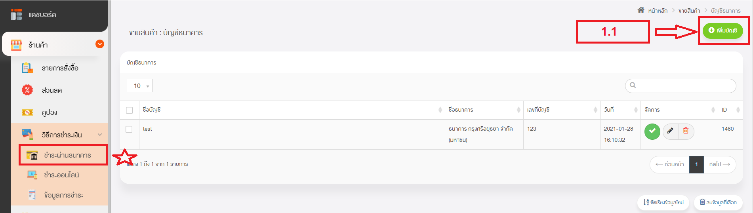Toggle the select-all checkbox in table header
Viewport: 753px width, 213px height.
click(x=129, y=110)
